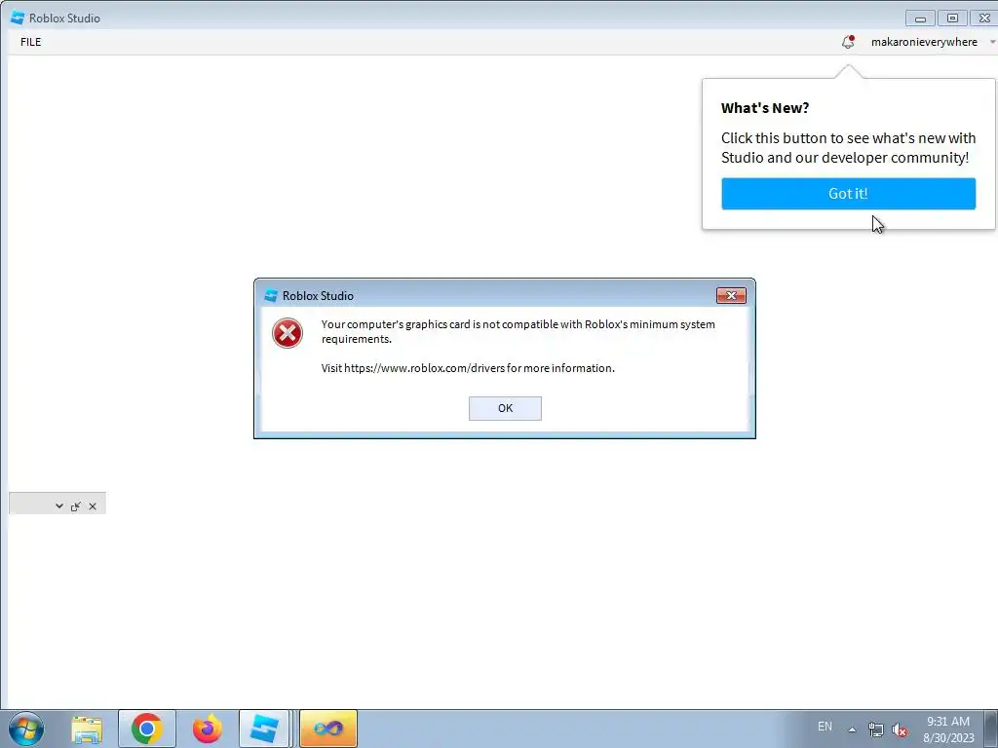Click the notifications bell icon
The height and width of the screenshot is (748, 998).
[848, 42]
